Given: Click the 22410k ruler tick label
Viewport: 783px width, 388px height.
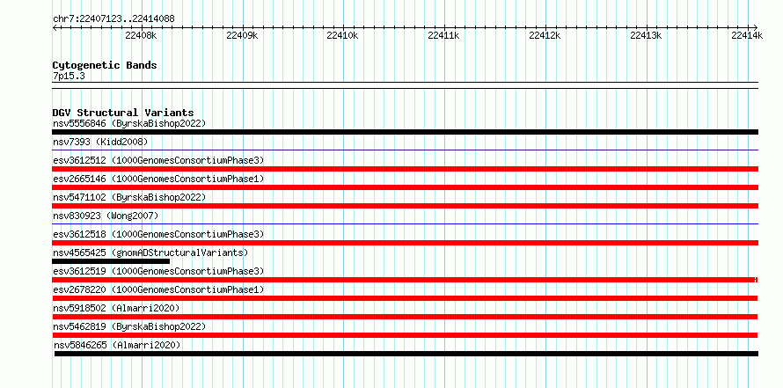Looking at the screenshot, I should [x=342, y=35].
